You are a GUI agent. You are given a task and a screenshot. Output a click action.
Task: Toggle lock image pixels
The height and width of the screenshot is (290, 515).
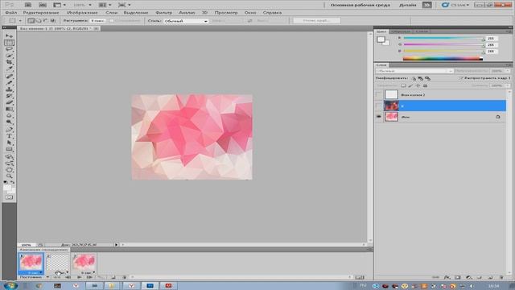(x=410, y=86)
